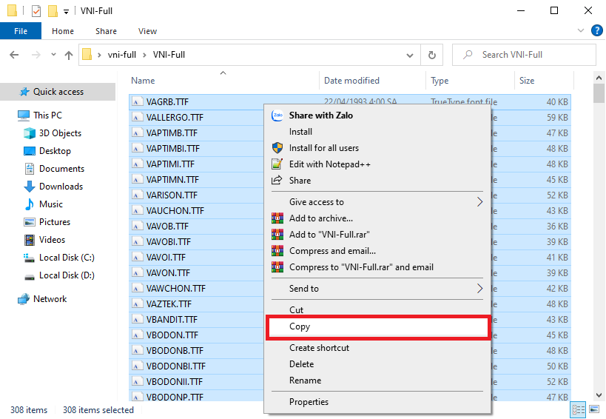The height and width of the screenshot is (419, 606).
Task: Open the View ribbon tab
Action: (147, 31)
